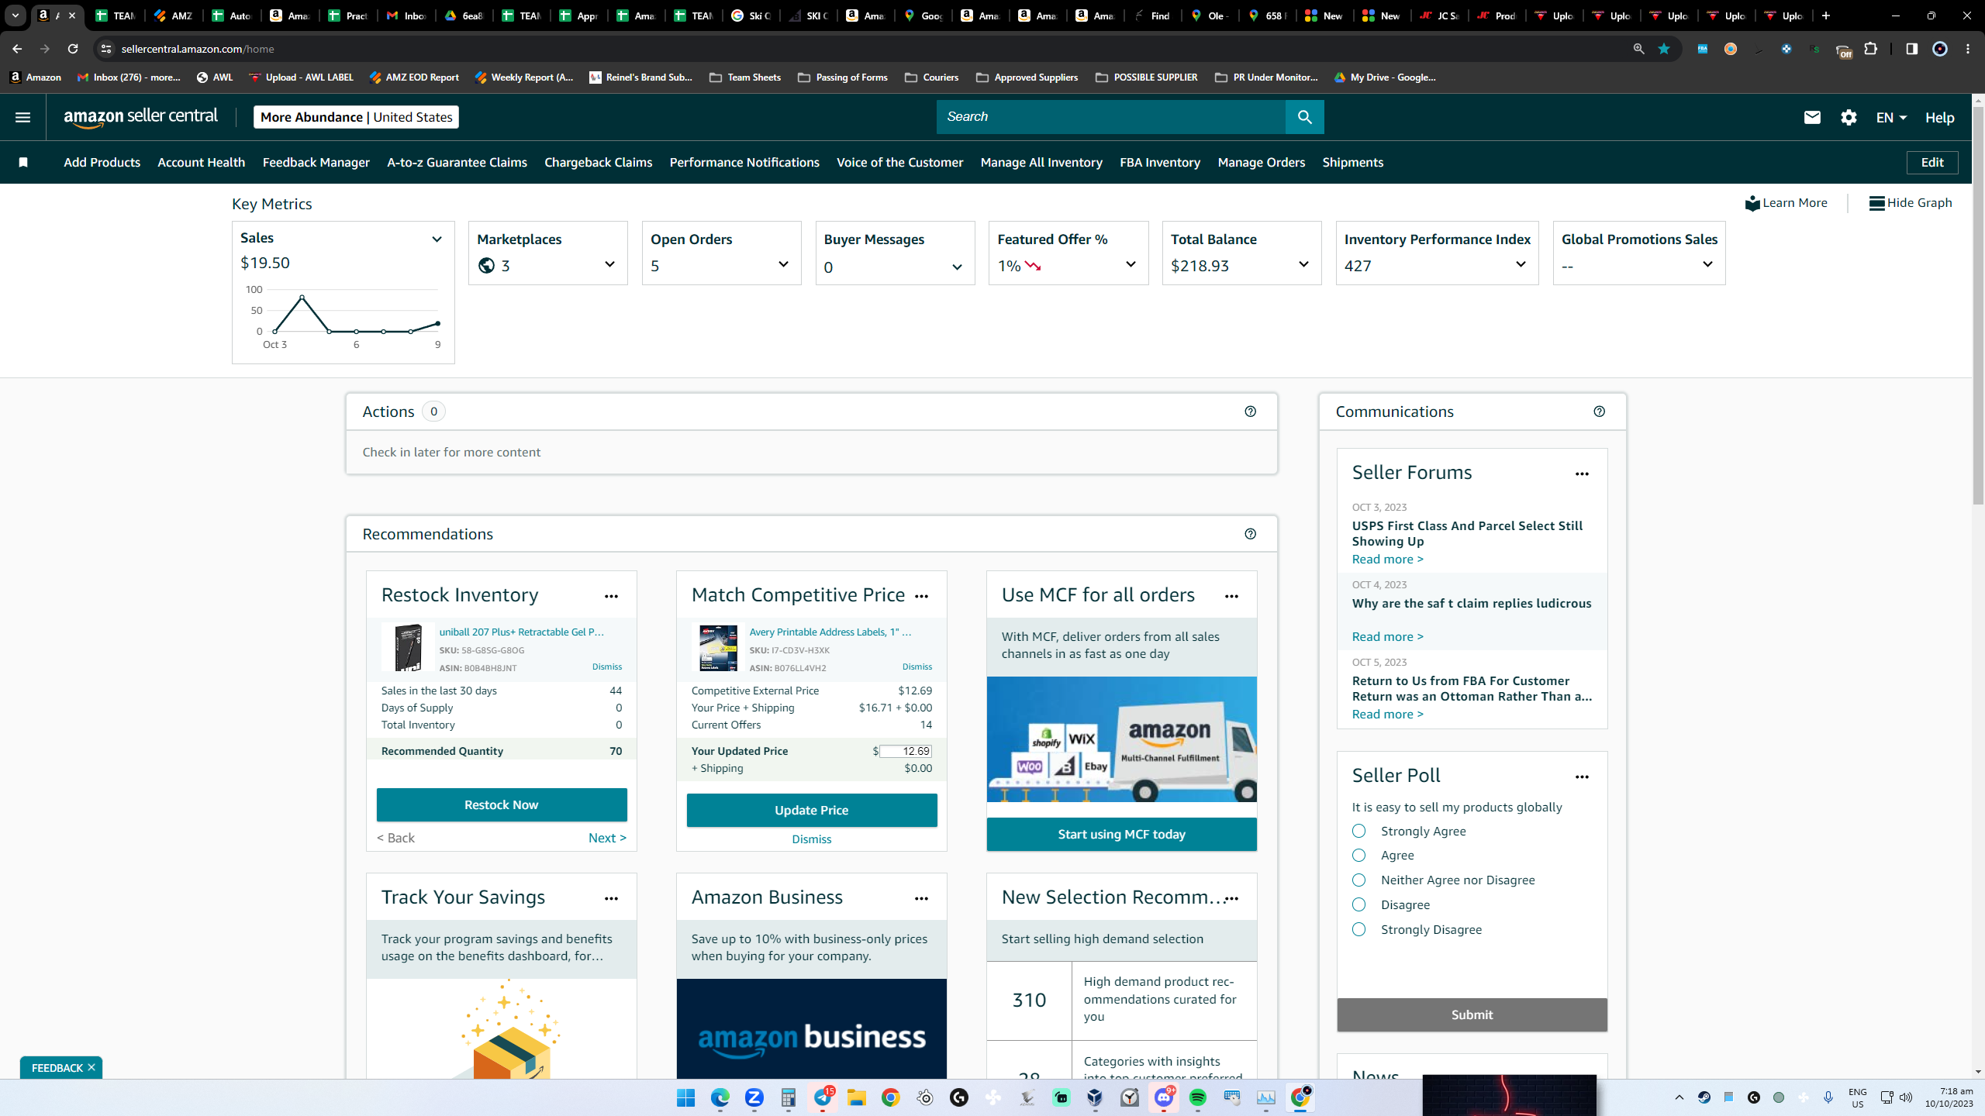Open Recommendations help question icon
This screenshot has width=1985, height=1116.
click(x=1250, y=534)
